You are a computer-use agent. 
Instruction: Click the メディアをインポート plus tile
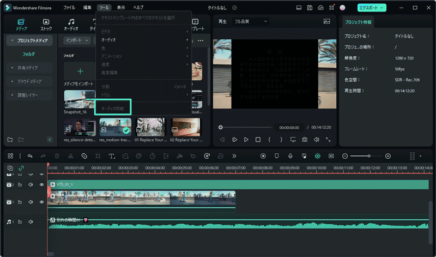click(x=80, y=71)
